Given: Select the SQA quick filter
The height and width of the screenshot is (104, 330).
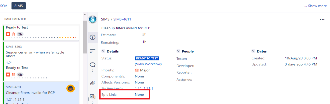Looking at the screenshot, I should tap(4, 6).
